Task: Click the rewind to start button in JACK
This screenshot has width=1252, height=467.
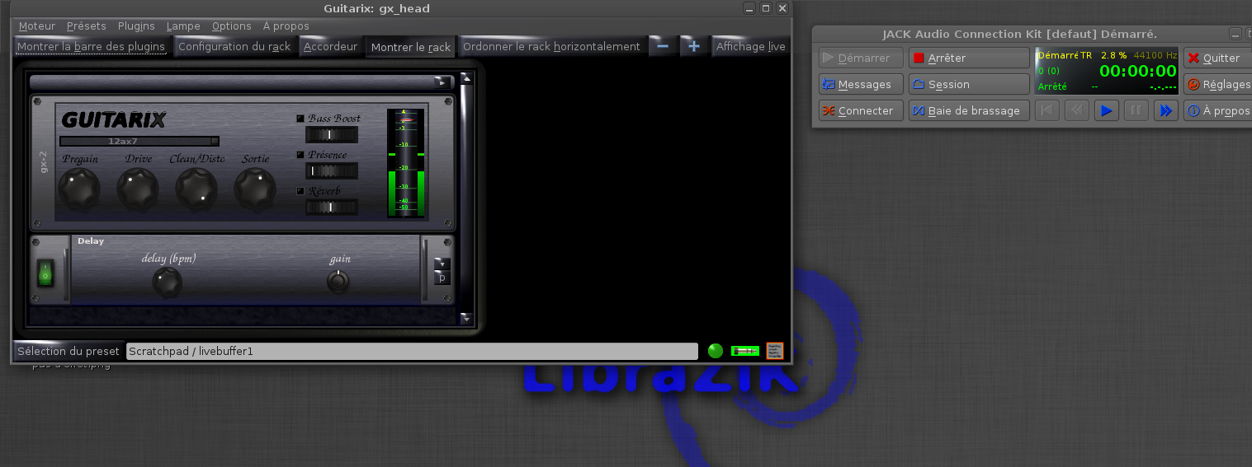Action: (x=1047, y=110)
